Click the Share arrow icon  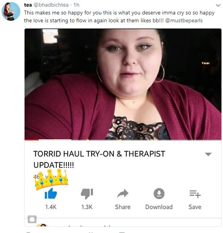click(x=123, y=194)
